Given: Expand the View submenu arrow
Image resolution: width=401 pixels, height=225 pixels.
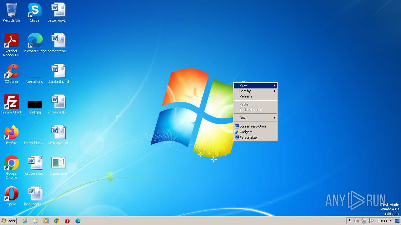Looking at the screenshot, I should tap(275, 86).
